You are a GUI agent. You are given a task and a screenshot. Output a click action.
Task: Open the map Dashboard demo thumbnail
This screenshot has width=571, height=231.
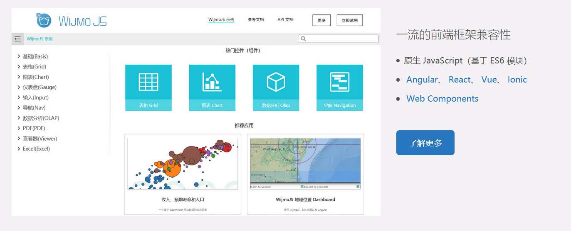click(305, 164)
